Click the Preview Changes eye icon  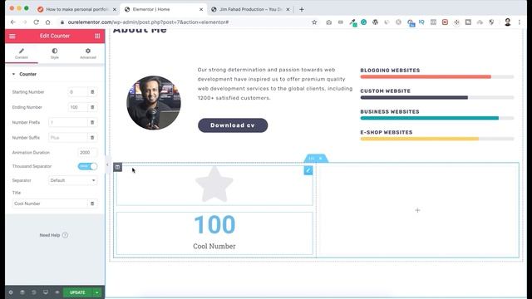(x=57, y=292)
